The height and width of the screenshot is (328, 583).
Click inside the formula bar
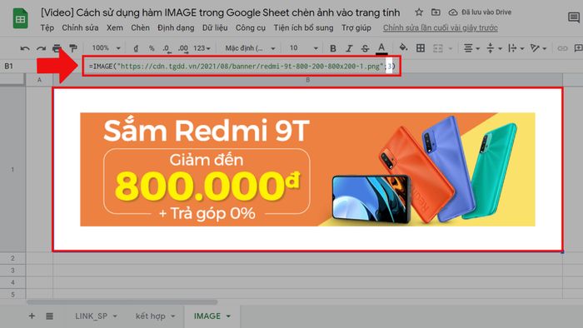(x=242, y=66)
